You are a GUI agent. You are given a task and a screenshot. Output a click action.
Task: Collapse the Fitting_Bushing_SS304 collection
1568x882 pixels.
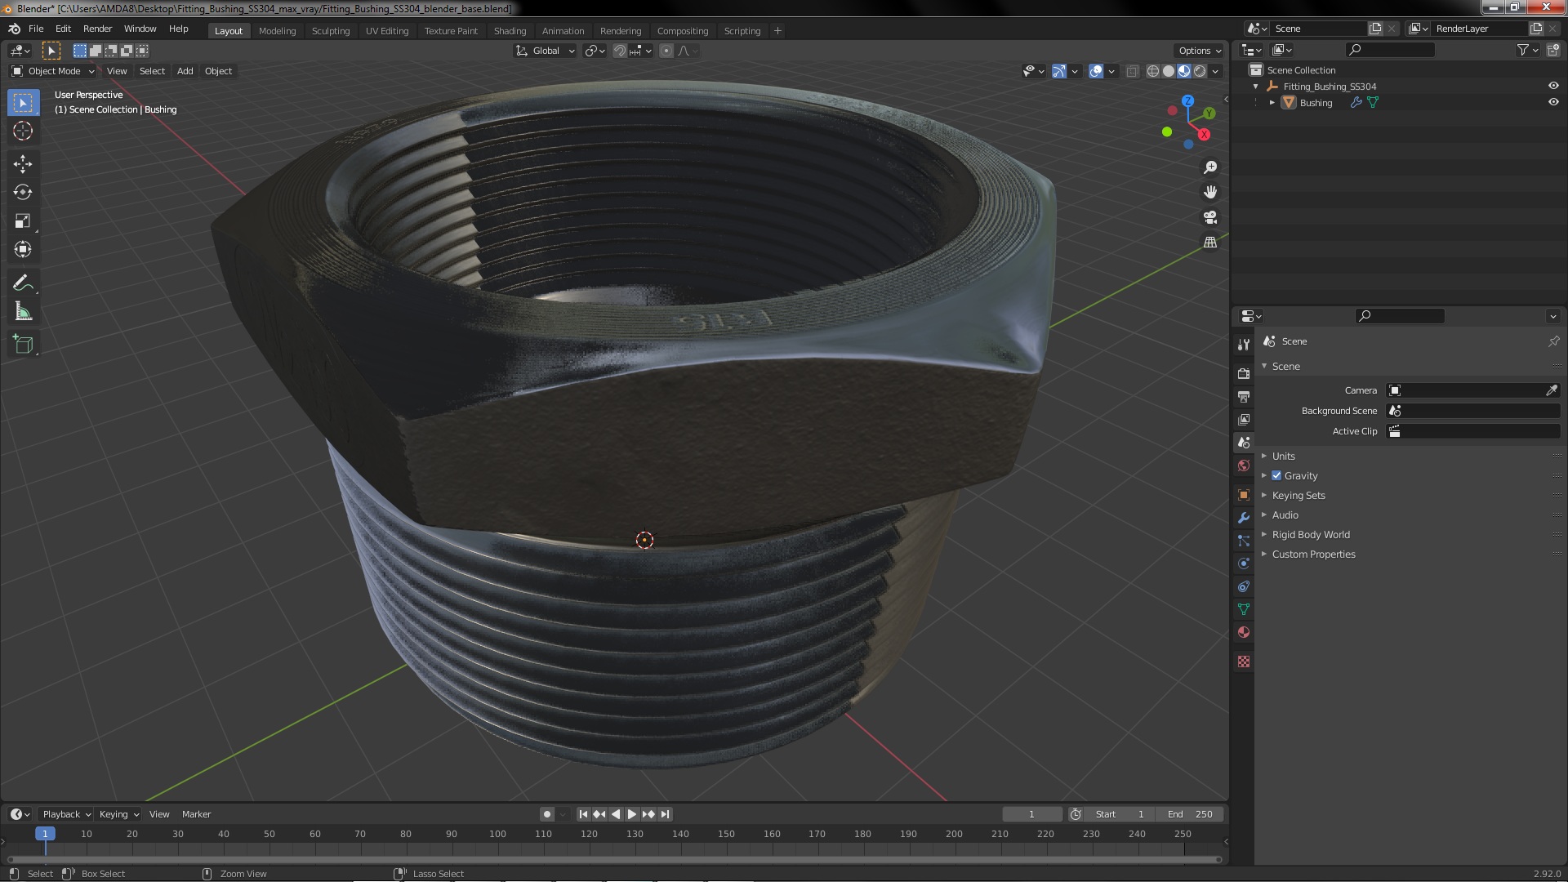point(1256,86)
